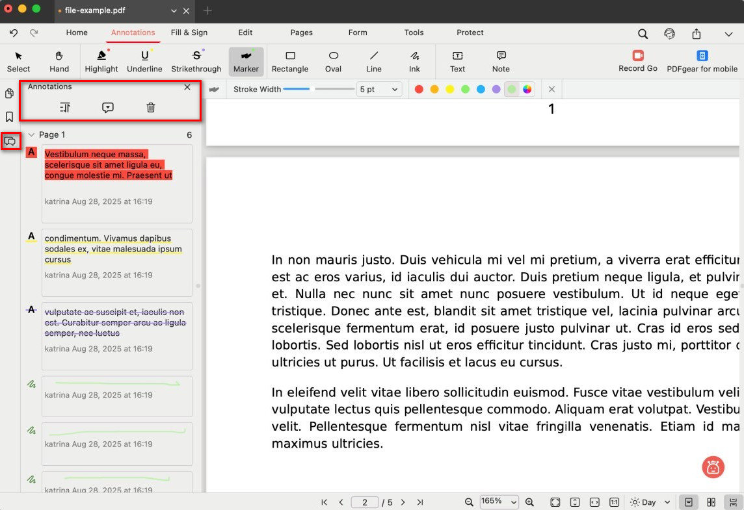Viewport: 744px width, 510px height.
Task: Pick the Ink freehand tool
Action: (414, 62)
